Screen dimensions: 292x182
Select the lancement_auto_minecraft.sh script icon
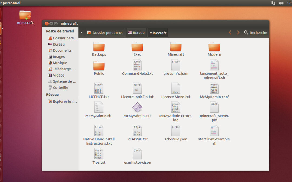click(x=214, y=65)
